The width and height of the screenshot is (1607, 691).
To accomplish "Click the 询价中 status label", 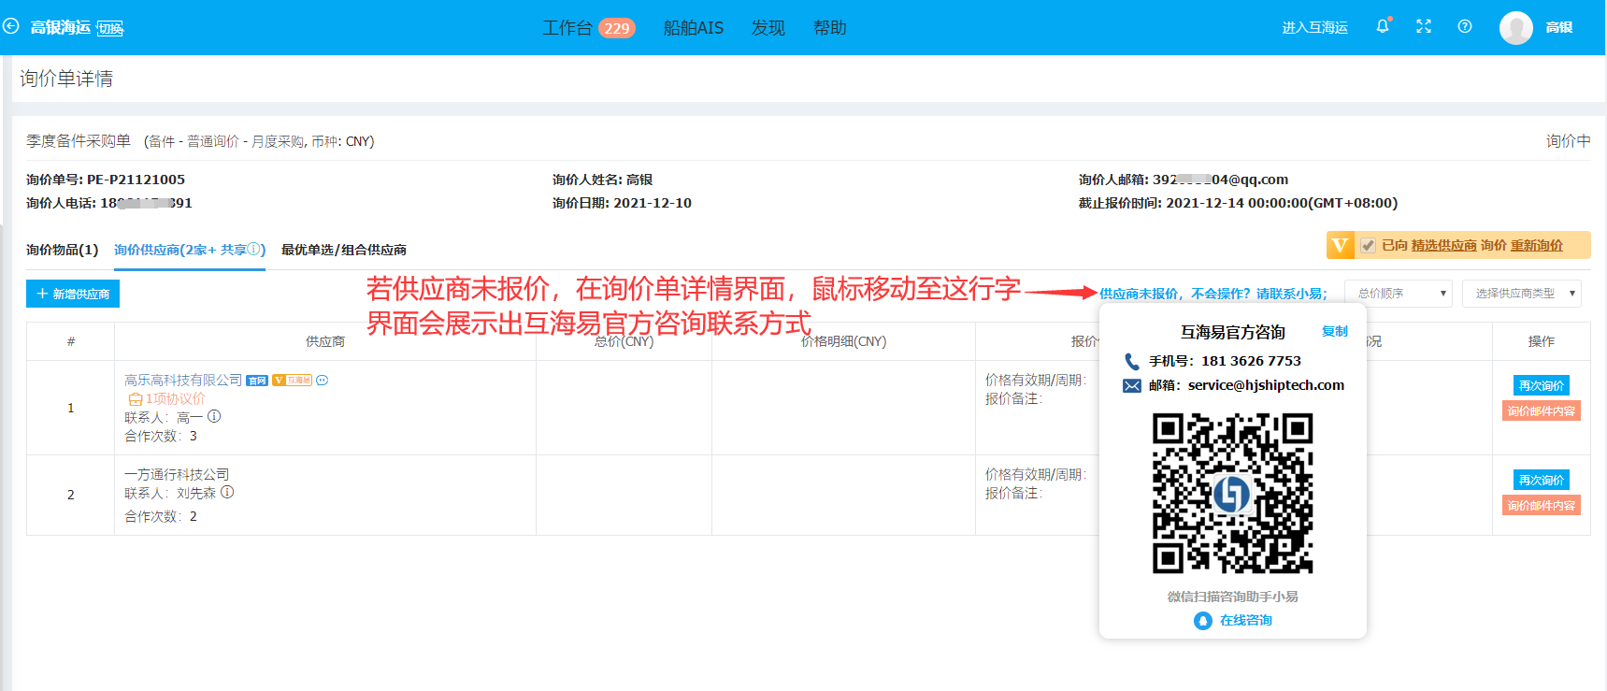I will (x=1568, y=141).
